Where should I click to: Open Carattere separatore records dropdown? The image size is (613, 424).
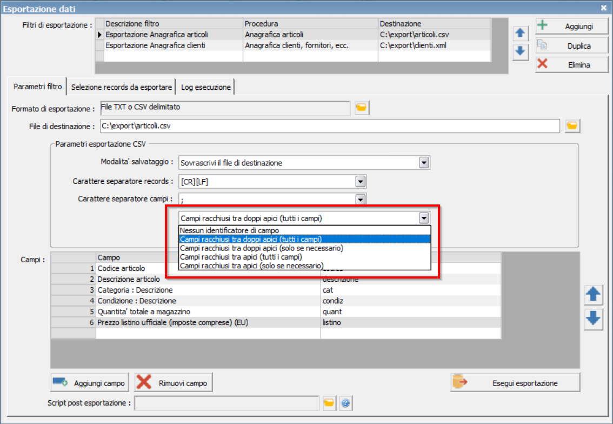(361, 182)
